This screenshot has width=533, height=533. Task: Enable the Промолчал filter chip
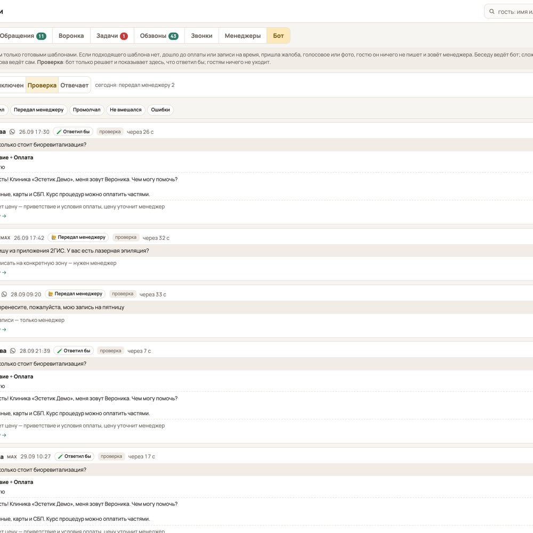pyautogui.click(x=87, y=110)
